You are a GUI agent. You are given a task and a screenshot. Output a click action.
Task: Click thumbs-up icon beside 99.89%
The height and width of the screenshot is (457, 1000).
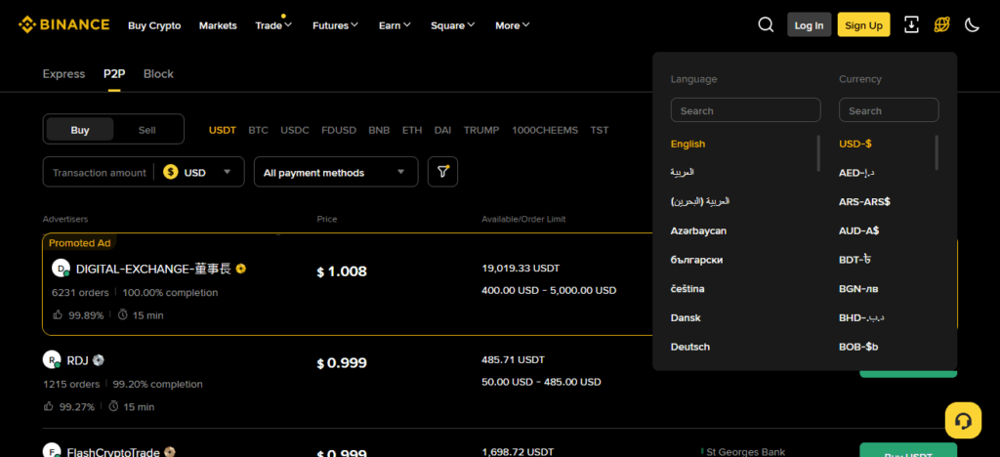(x=58, y=314)
